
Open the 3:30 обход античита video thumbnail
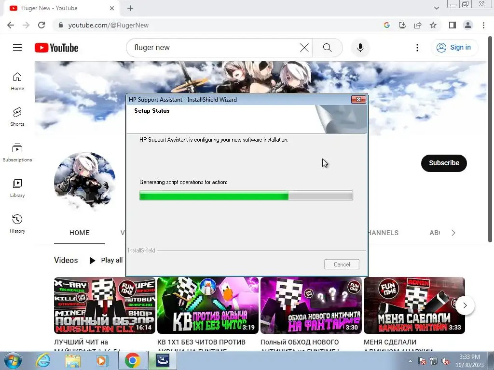[311, 305]
